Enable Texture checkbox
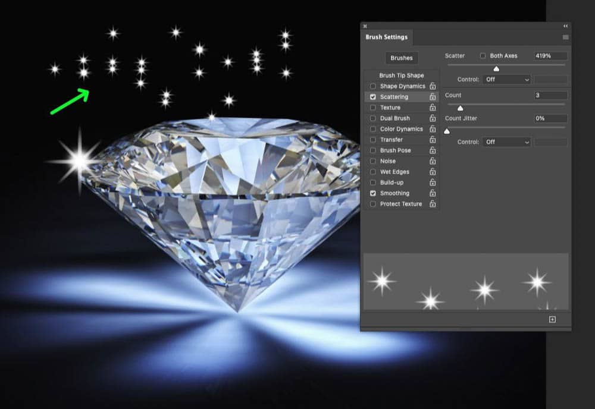This screenshot has width=595, height=409. pos(373,107)
